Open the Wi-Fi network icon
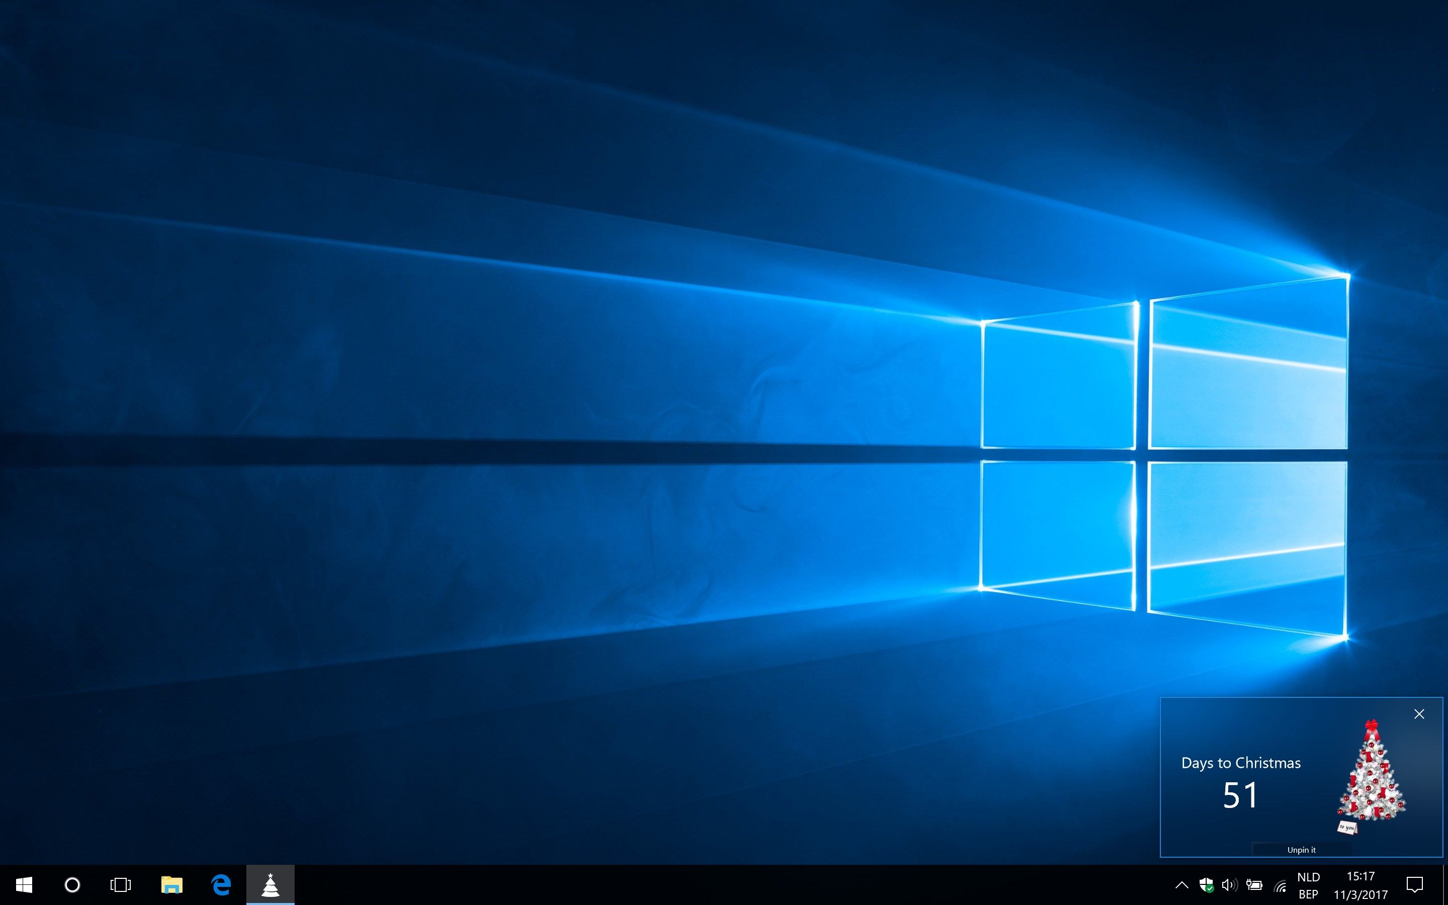Viewport: 1448px width, 905px height. [x=1279, y=885]
